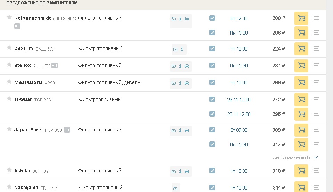Add Kolbenschmidt 200 ₽ offer to cart
Viewport: 333px width, 192px height.
(301, 18)
